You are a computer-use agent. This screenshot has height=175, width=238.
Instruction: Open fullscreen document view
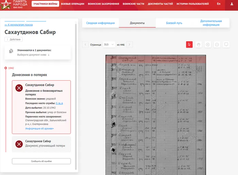tap(226, 45)
